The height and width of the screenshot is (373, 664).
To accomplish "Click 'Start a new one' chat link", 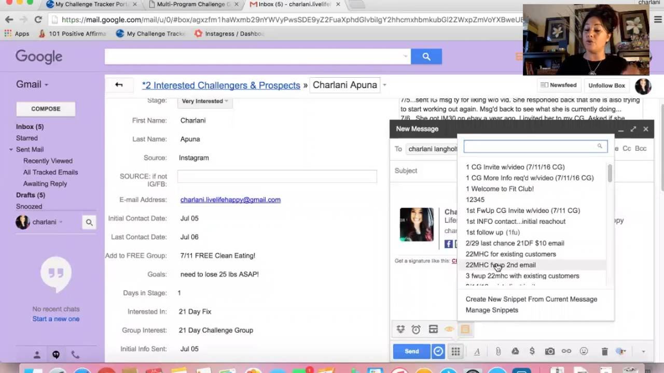I will tap(56, 319).
